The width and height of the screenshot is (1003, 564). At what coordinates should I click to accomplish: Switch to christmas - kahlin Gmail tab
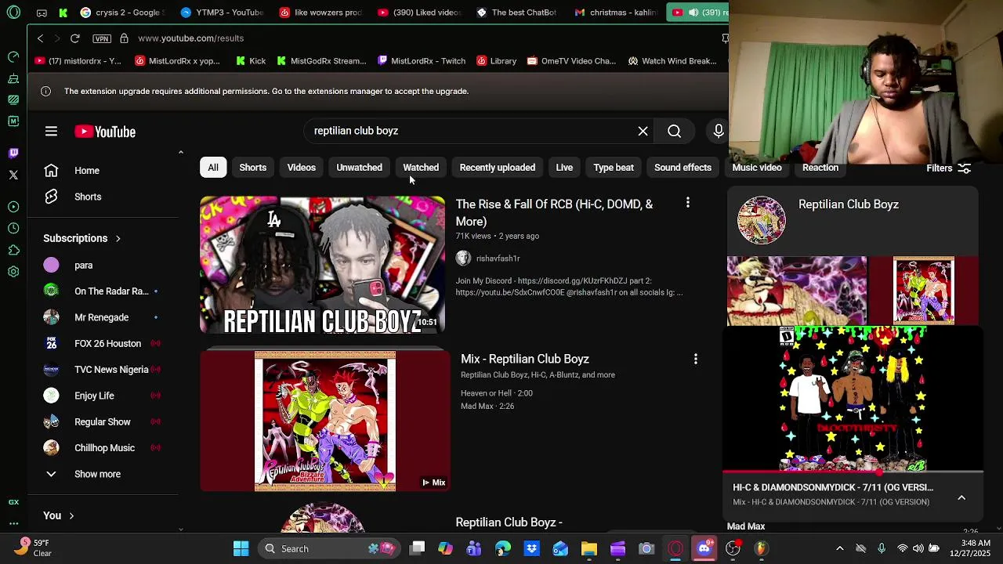tap(616, 13)
